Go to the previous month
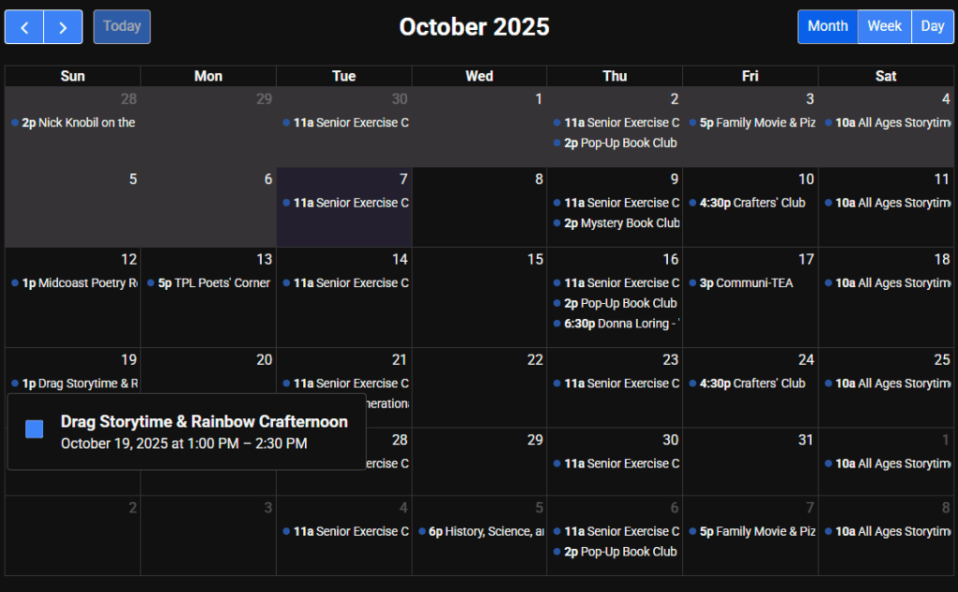The image size is (958, 592). tap(24, 27)
